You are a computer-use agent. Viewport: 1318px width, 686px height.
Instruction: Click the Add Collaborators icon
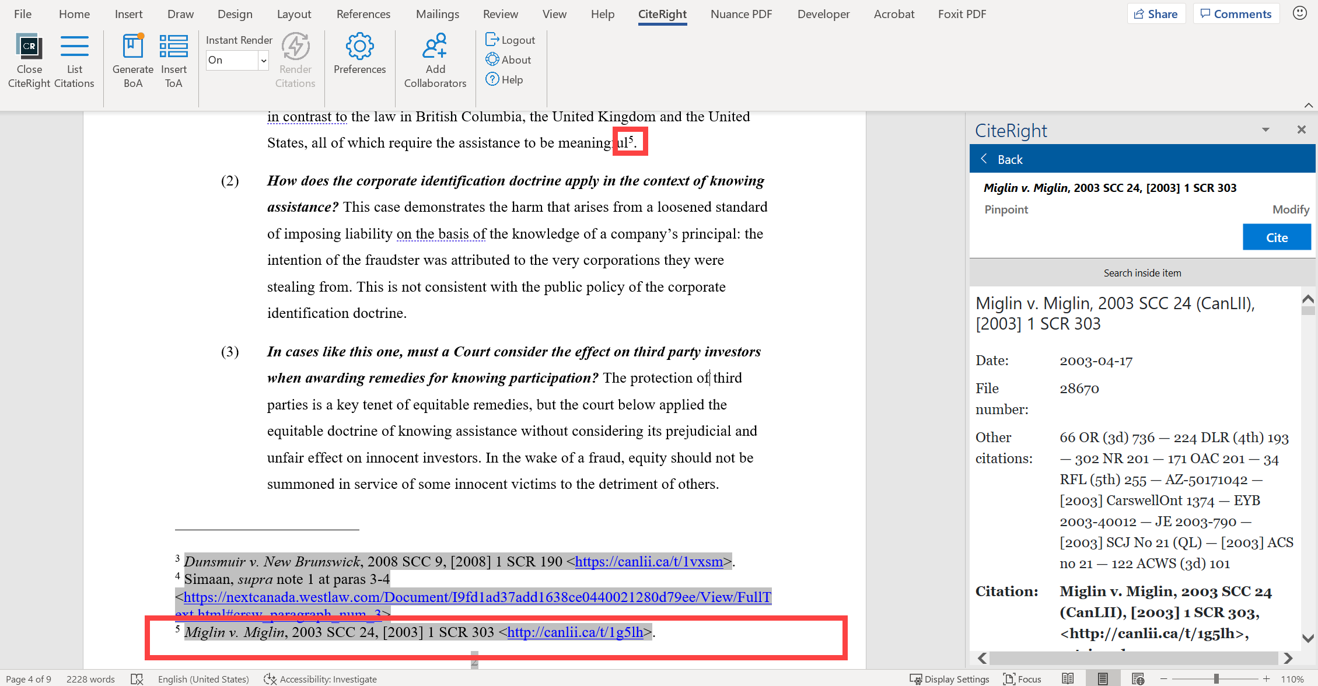[x=435, y=47]
